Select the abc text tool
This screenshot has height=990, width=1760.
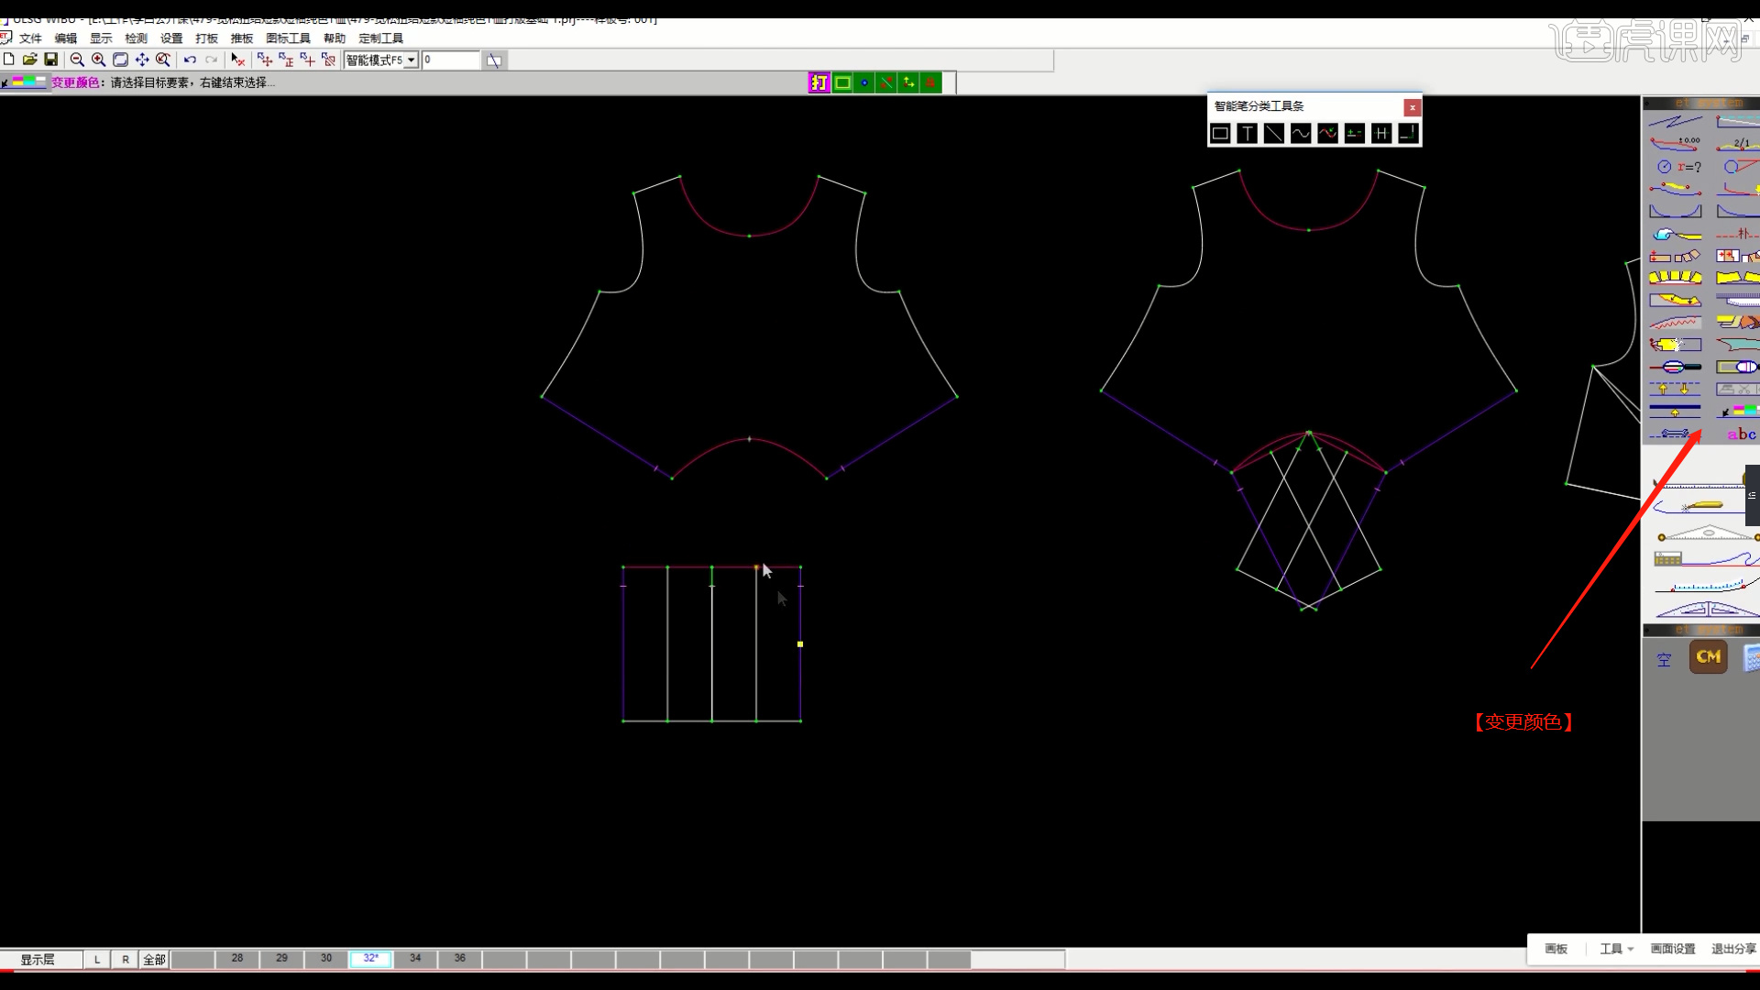coord(1741,434)
